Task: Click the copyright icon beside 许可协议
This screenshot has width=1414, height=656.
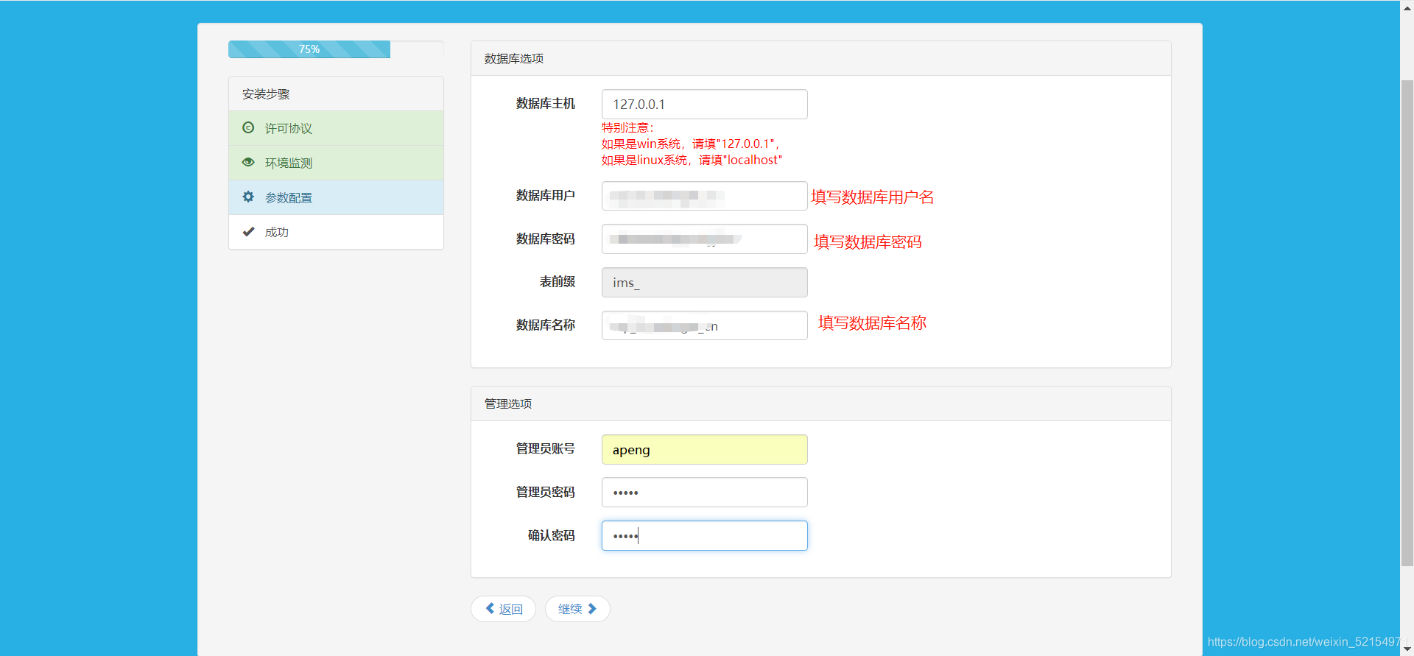Action: pos(248,128)
